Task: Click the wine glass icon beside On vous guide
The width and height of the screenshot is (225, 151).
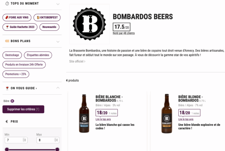Action: (x=7, y=88)
